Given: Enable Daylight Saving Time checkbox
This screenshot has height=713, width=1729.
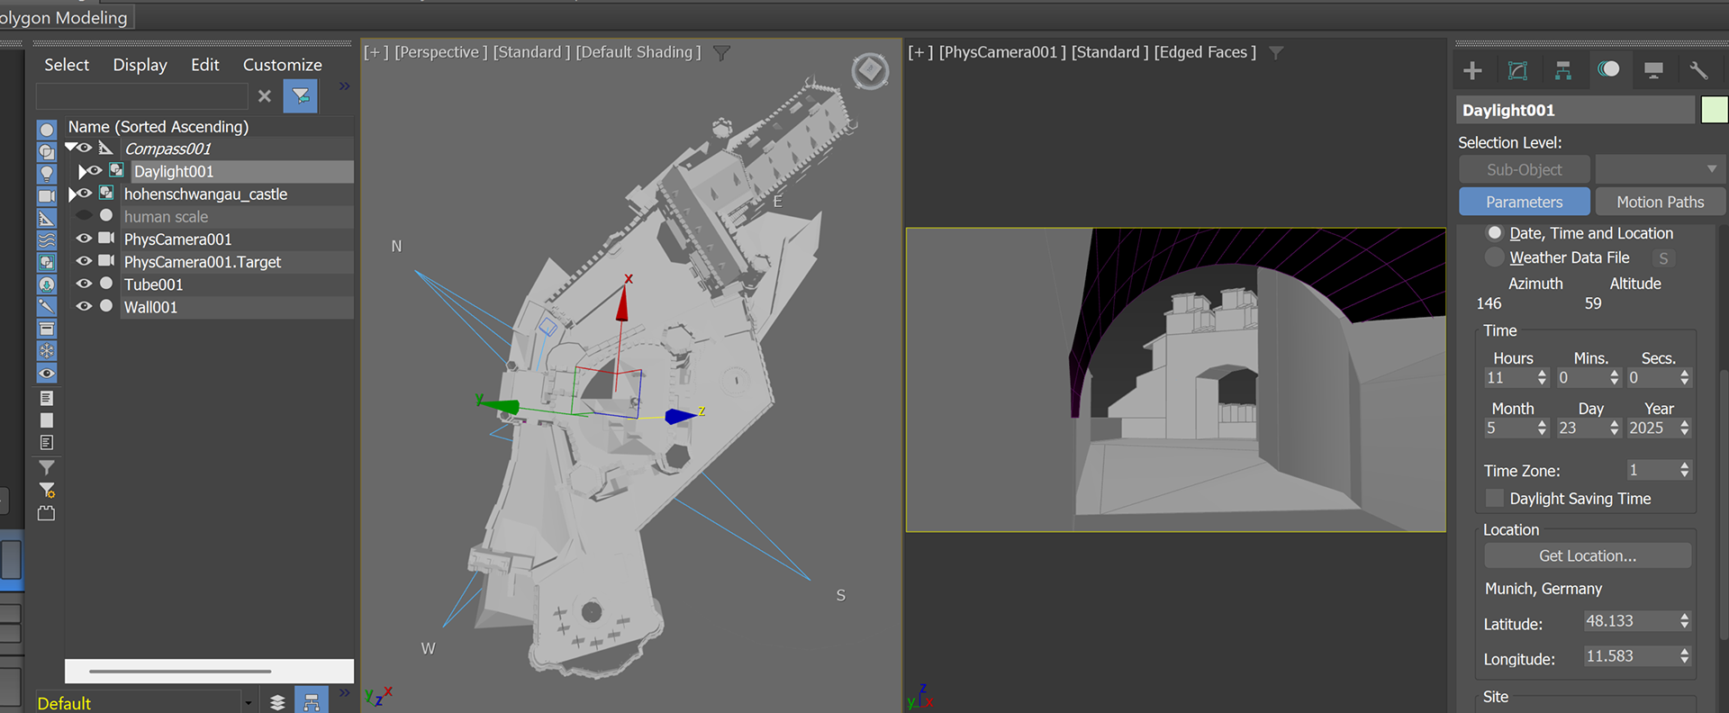Looking at the screenshot, I should [1495, 498].
